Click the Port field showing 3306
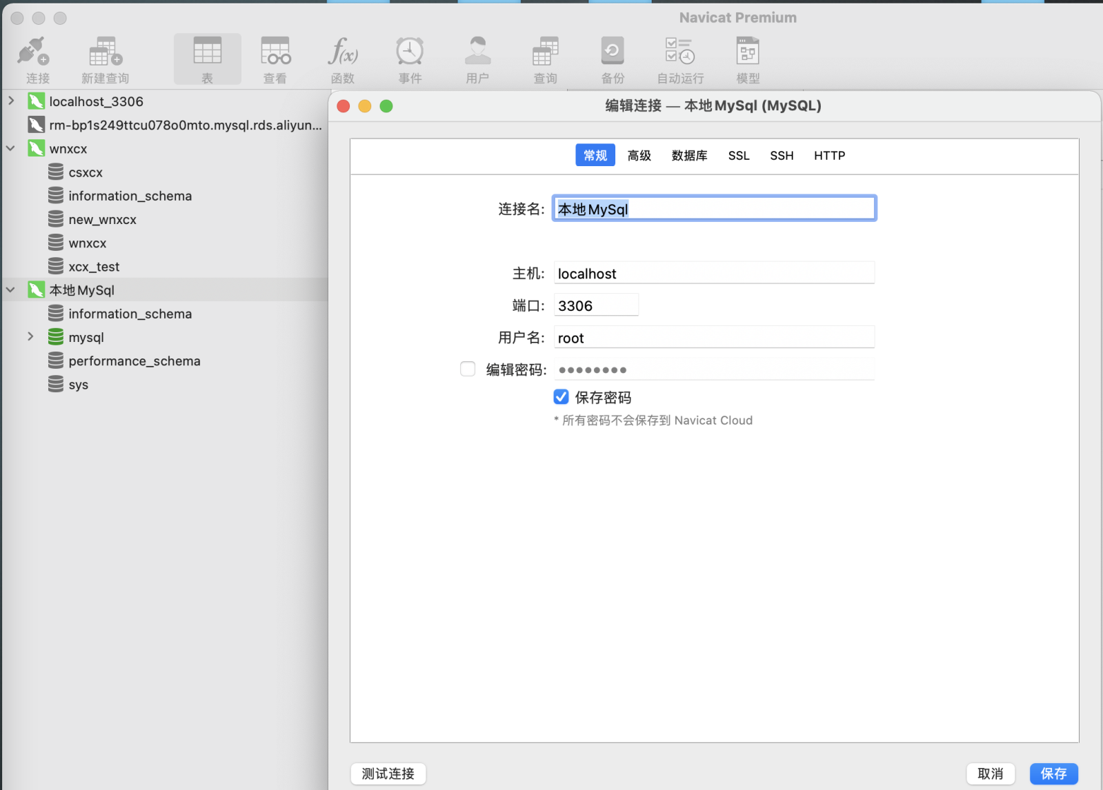 (596, 305)
